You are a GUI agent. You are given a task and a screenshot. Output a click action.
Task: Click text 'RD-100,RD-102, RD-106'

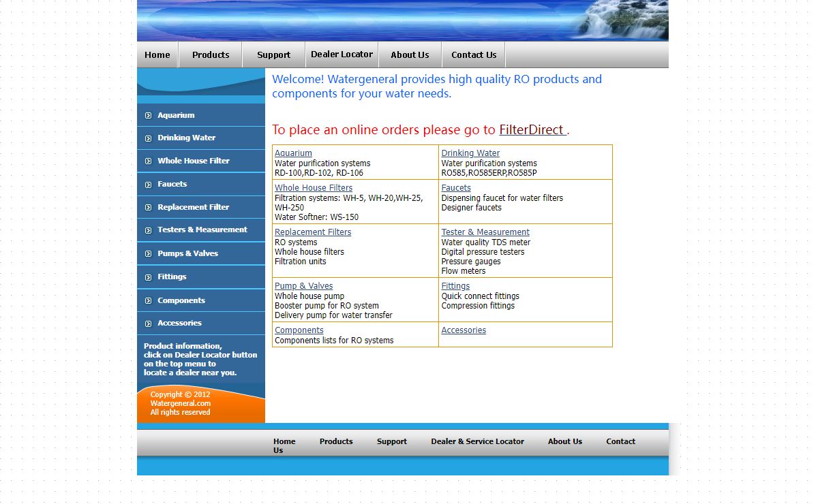point(319,173)
